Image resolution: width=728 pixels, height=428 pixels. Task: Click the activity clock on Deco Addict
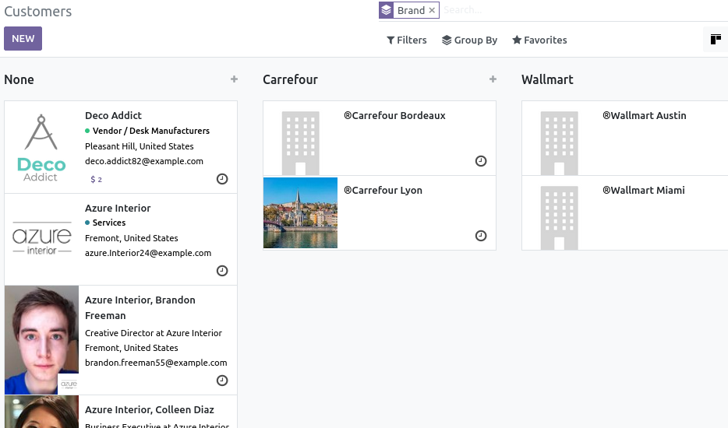point(222,179)
